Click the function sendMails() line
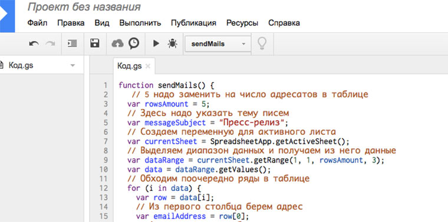 coord(166,85)
